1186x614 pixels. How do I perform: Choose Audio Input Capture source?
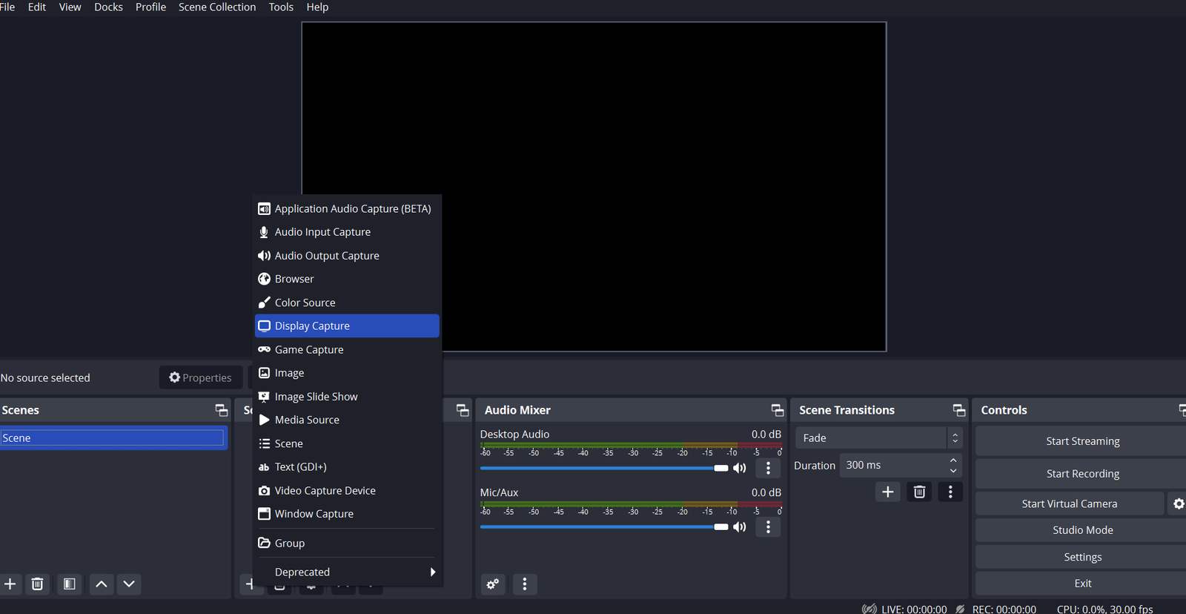click(347, 232)
